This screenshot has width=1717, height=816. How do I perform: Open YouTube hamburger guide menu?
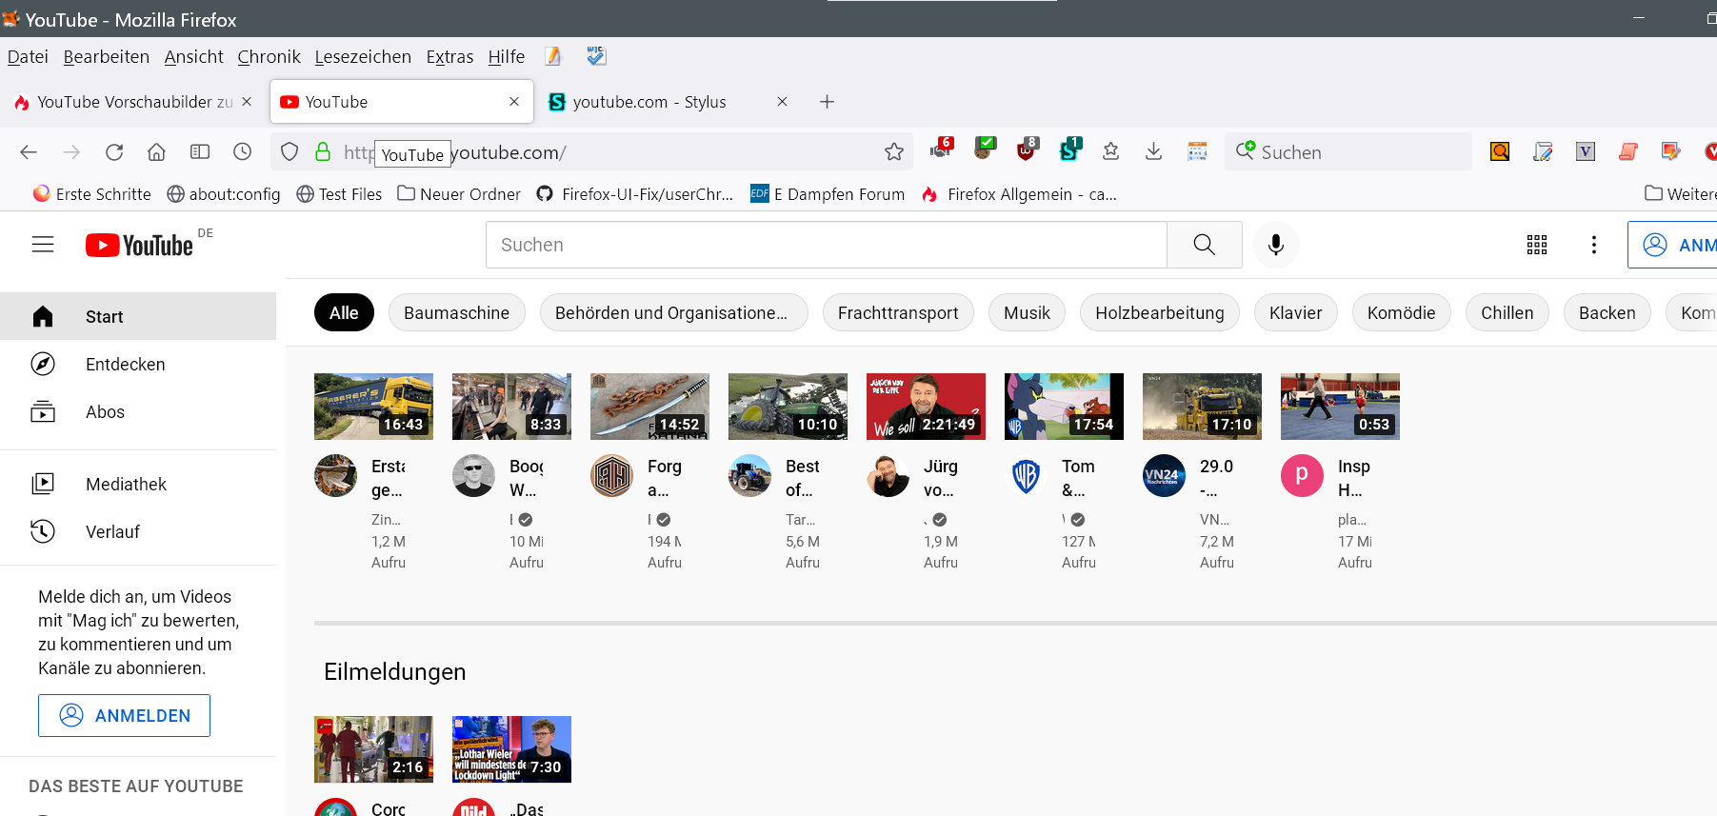[x=43, y=245]
